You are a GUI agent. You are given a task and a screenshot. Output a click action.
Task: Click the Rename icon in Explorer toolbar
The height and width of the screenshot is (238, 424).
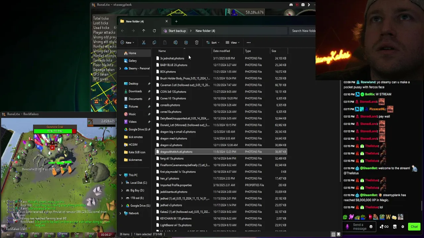pos(176,42)
